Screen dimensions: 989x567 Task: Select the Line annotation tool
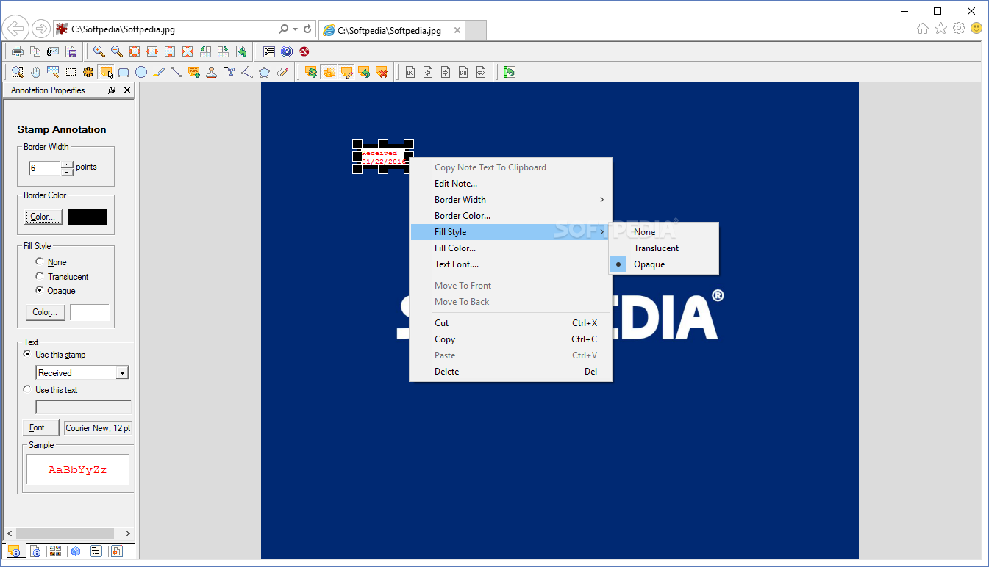tap(176, 72)
